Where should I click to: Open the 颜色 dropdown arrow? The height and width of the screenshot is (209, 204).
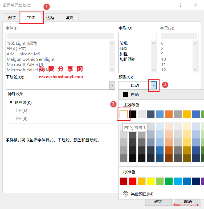[154, 85]
